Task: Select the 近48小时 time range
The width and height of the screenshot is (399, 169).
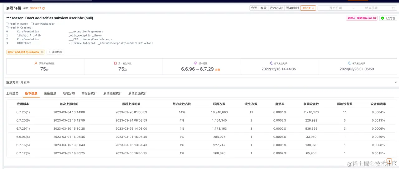Action: click(293, 8)
